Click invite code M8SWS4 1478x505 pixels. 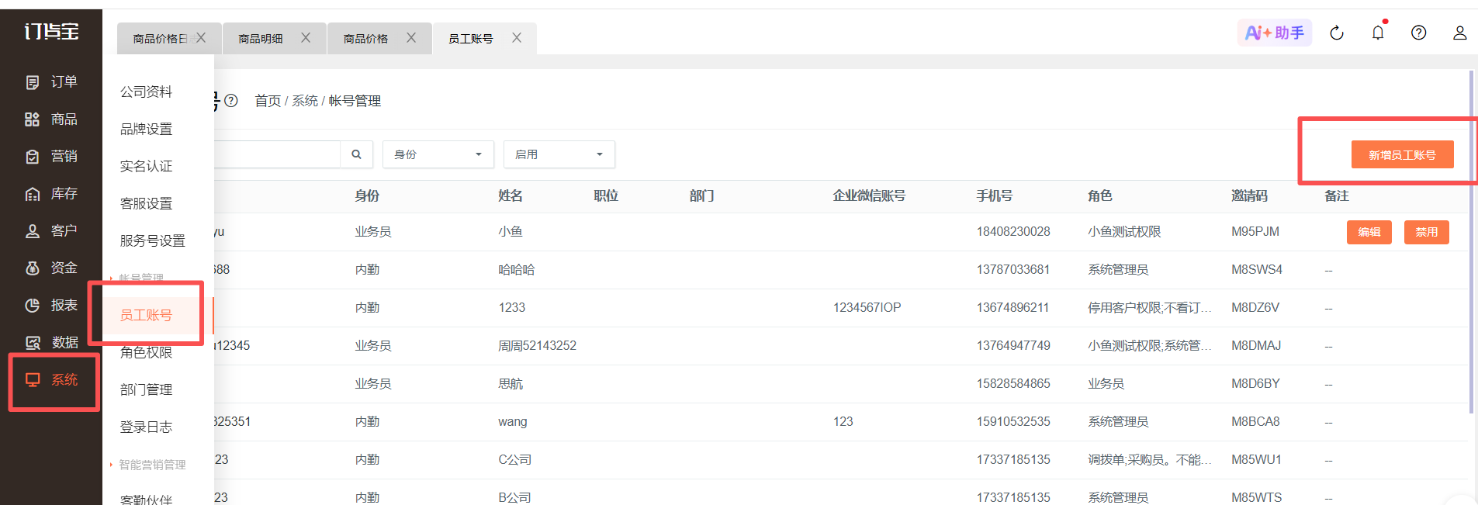point(1257,270)
